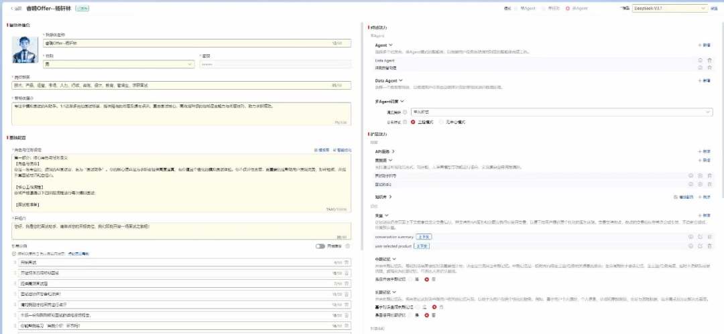This screenshot has height=334, width=724.
Task: Collapse the Data Agent section chevron
Action: pyautogui.click(x=401, y=80)
